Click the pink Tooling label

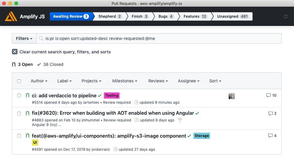(x=112, y=96)
